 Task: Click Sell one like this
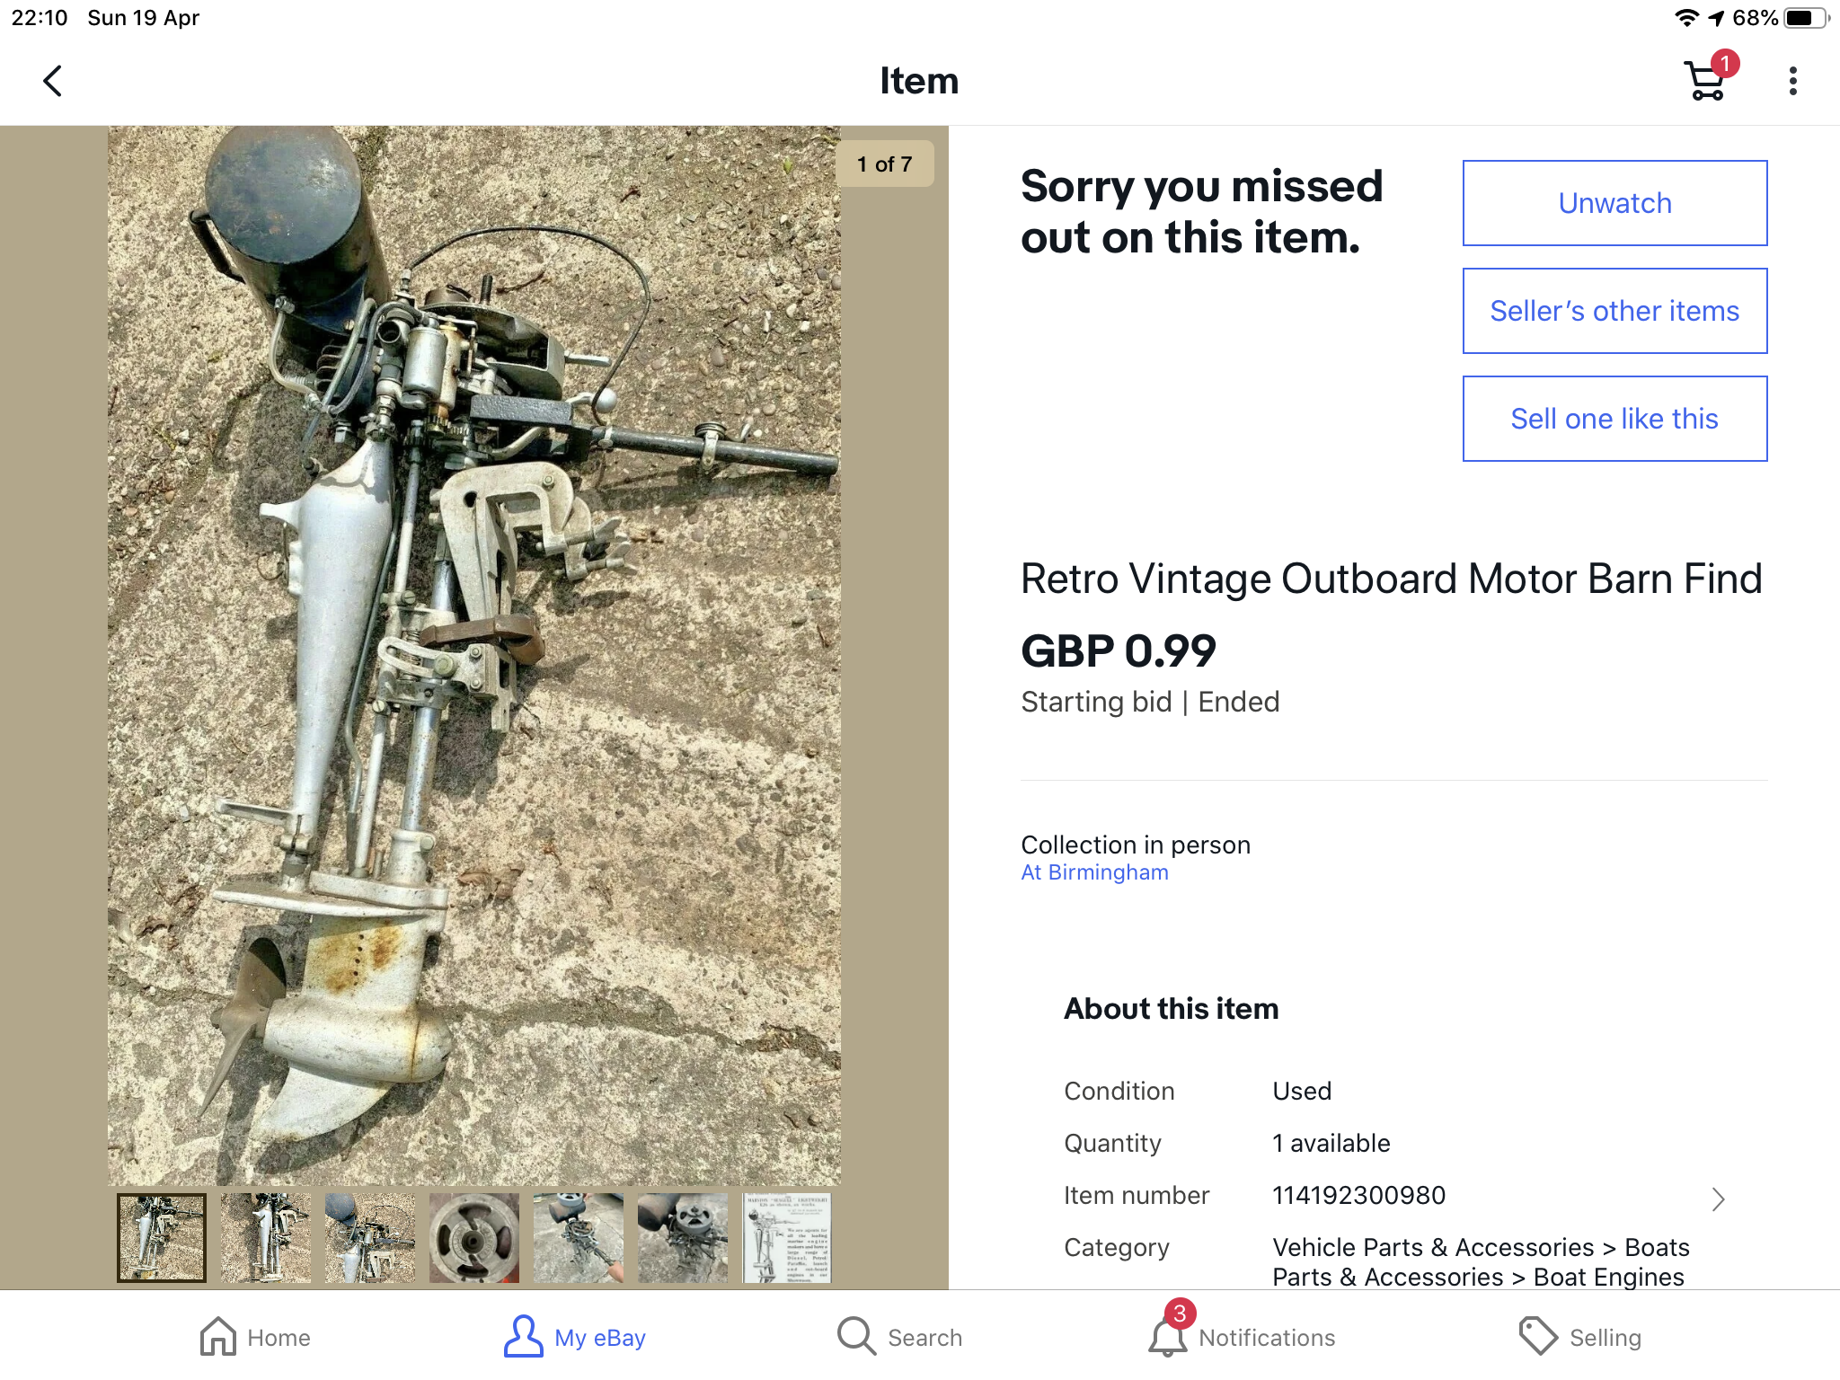(x=1614, y=419)
